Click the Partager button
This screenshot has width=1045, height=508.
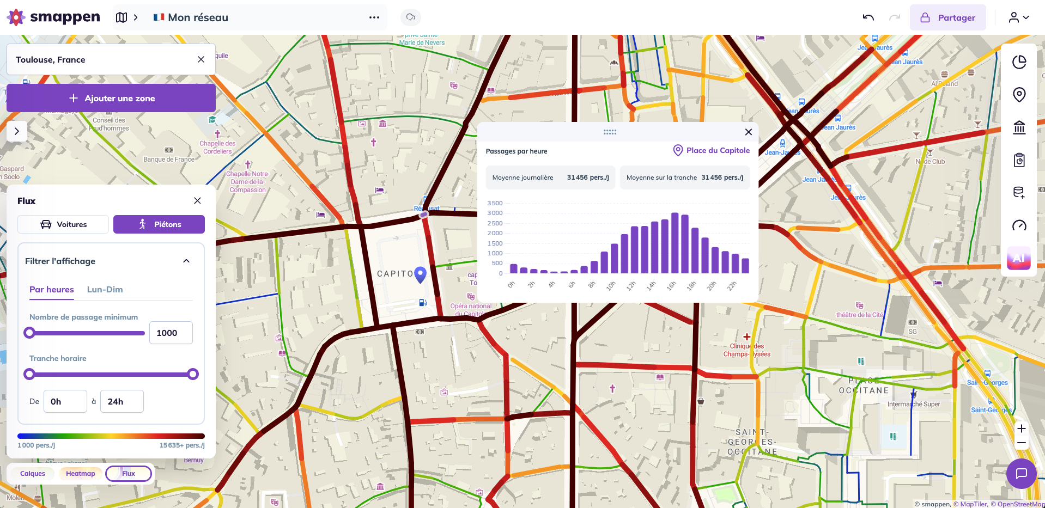pos(948,17)
